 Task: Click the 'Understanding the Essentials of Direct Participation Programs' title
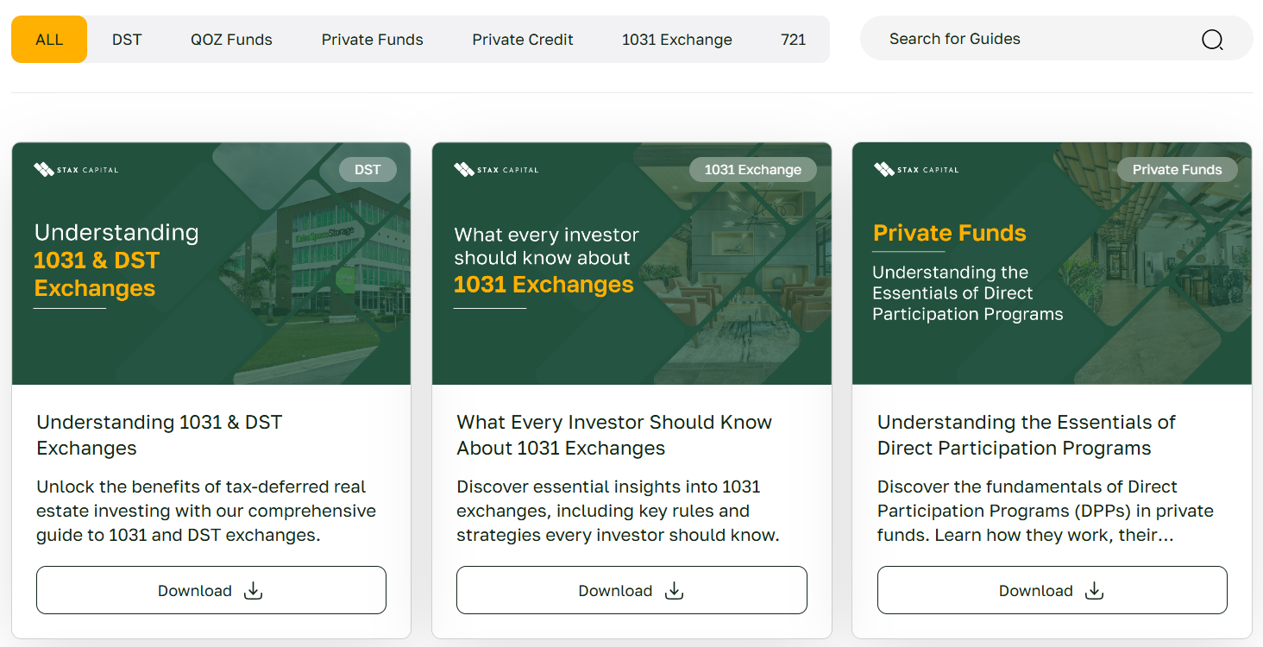click(x=1026, y=435)
